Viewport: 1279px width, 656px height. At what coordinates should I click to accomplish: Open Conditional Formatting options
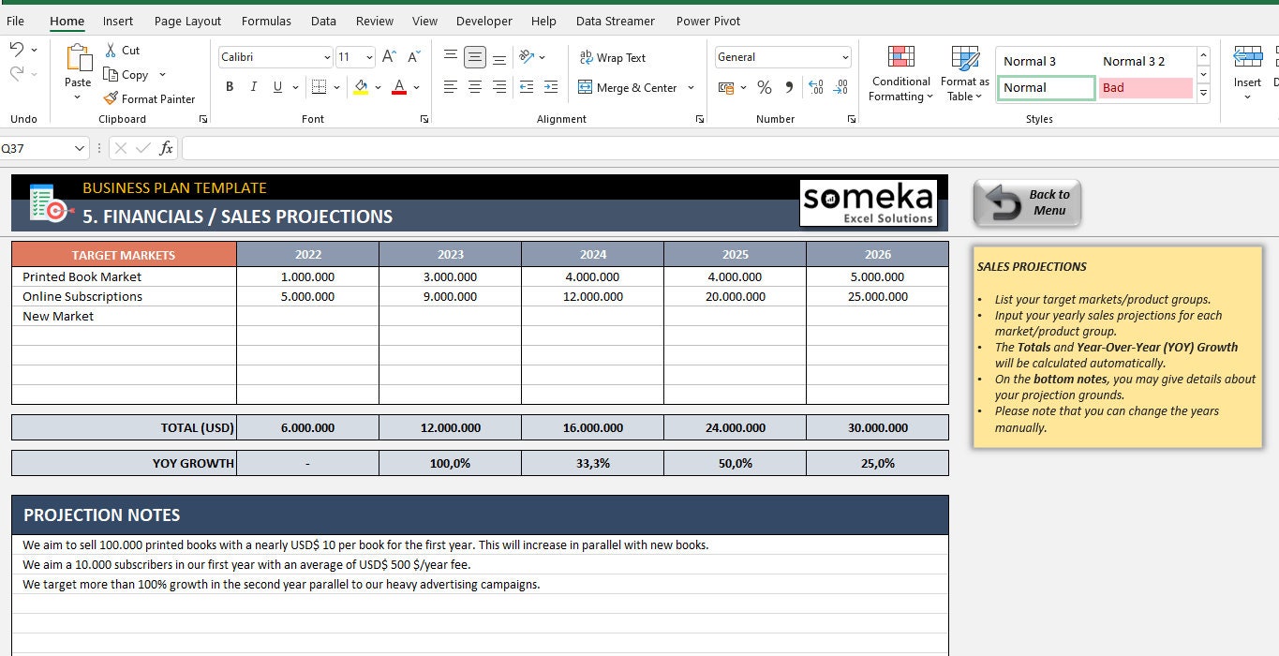point(900,73)
